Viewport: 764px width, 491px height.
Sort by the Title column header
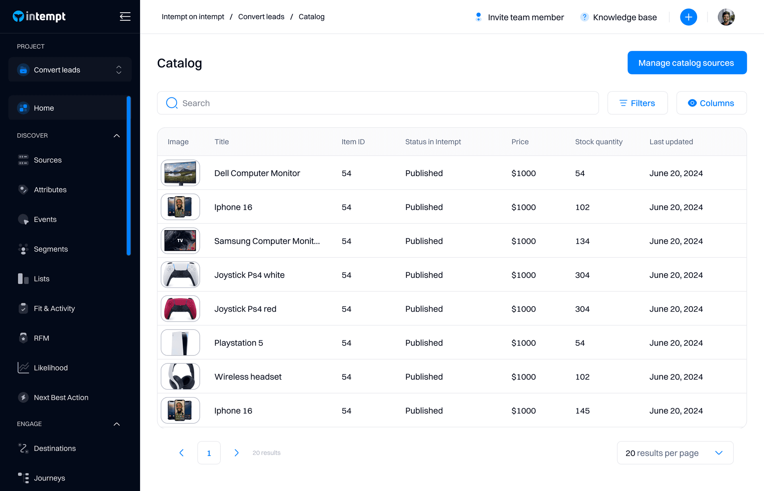click(x=222, y=142)
